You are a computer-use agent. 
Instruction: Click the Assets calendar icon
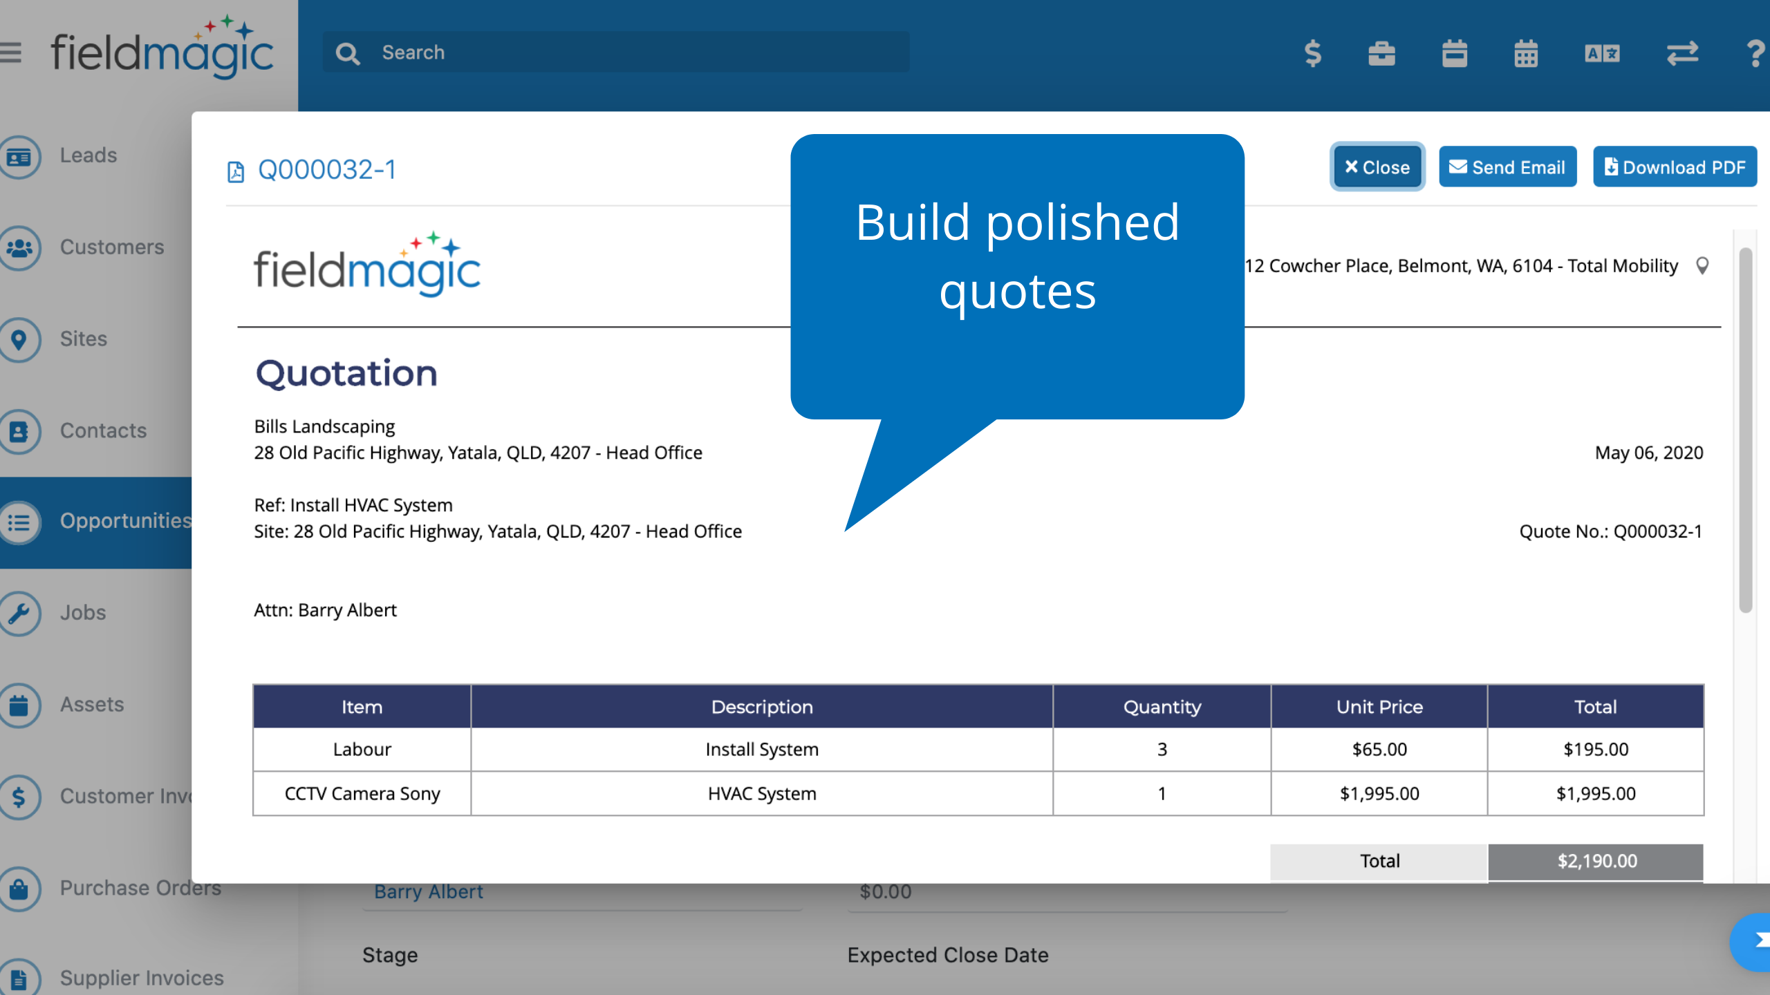pos(19,705)
